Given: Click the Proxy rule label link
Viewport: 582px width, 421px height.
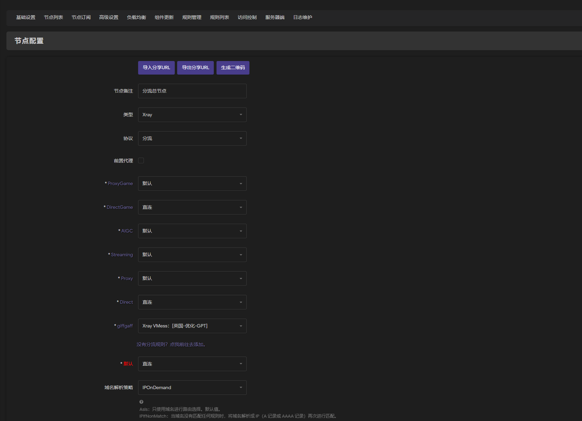Looking at the screenshot, I should 127,279.
